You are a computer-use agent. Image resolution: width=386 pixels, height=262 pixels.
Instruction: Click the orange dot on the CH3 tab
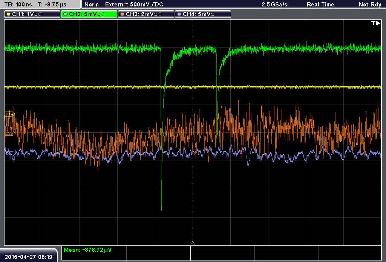coord(123,14)
